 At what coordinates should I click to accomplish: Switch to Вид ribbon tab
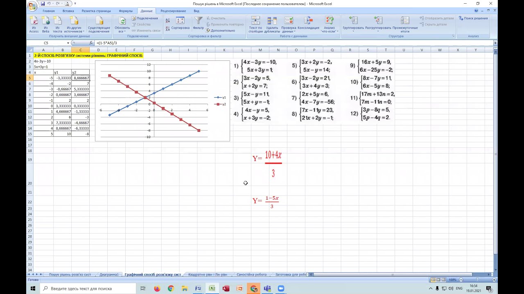[196, 11]
